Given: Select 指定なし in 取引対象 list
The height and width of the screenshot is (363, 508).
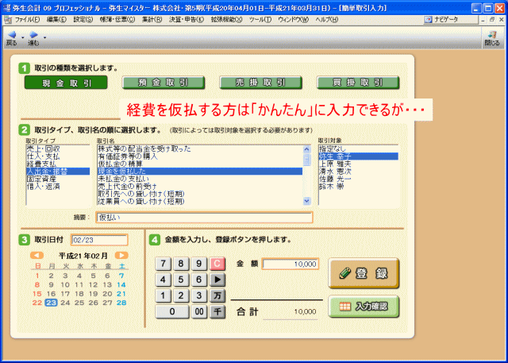Looking at the screenshot, I should click(x=358, y=149).
